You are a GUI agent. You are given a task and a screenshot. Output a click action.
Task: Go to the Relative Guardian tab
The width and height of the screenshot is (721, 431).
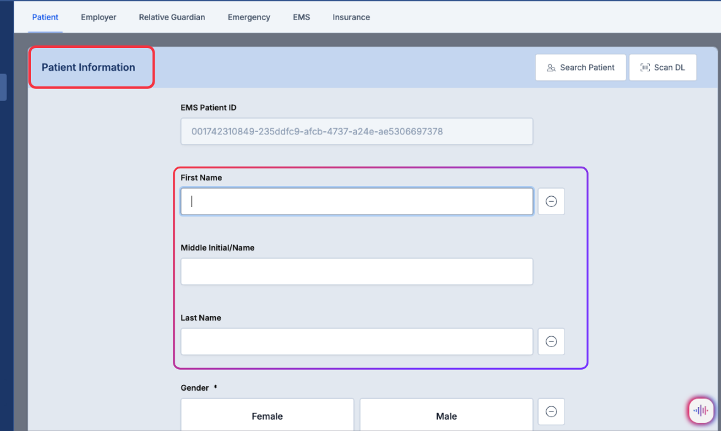click(x=172, y=17)
